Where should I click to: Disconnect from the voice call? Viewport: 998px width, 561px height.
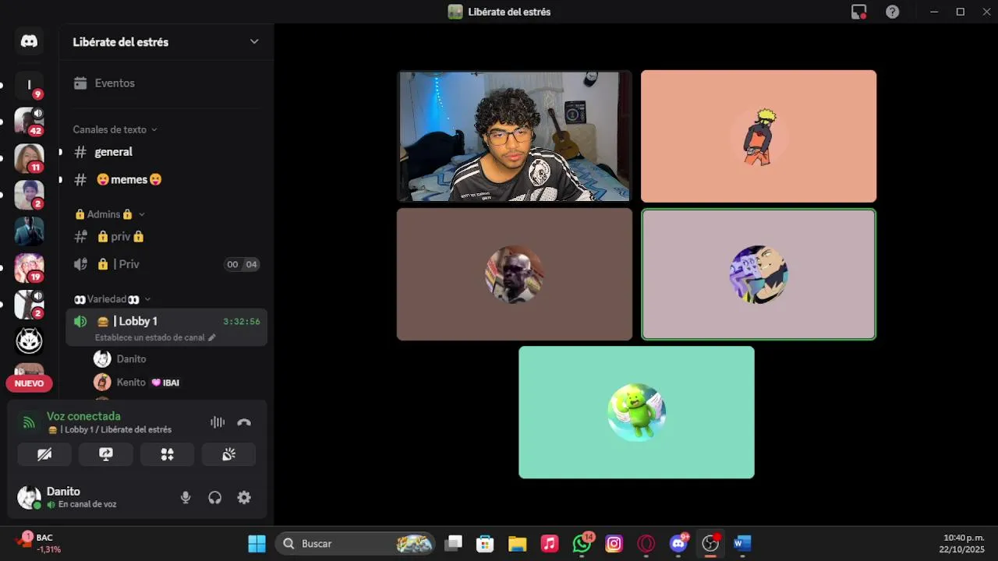coord(244,422)
